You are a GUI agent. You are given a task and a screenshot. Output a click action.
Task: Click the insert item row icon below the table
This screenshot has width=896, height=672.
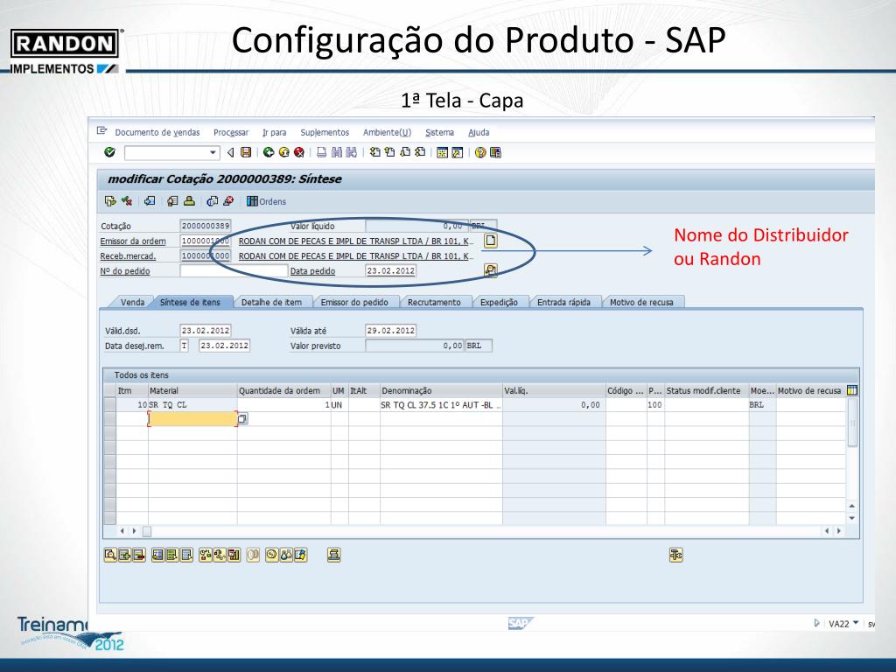pos(124,555)
